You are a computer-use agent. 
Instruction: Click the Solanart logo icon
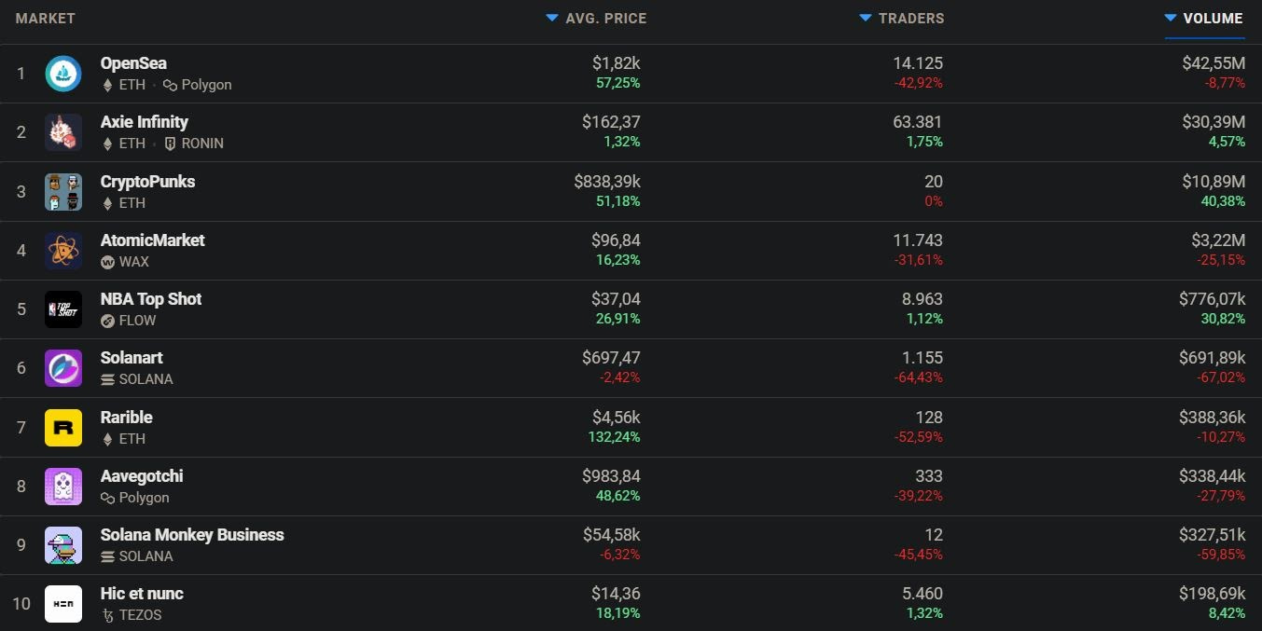click(x=63, y=368)
